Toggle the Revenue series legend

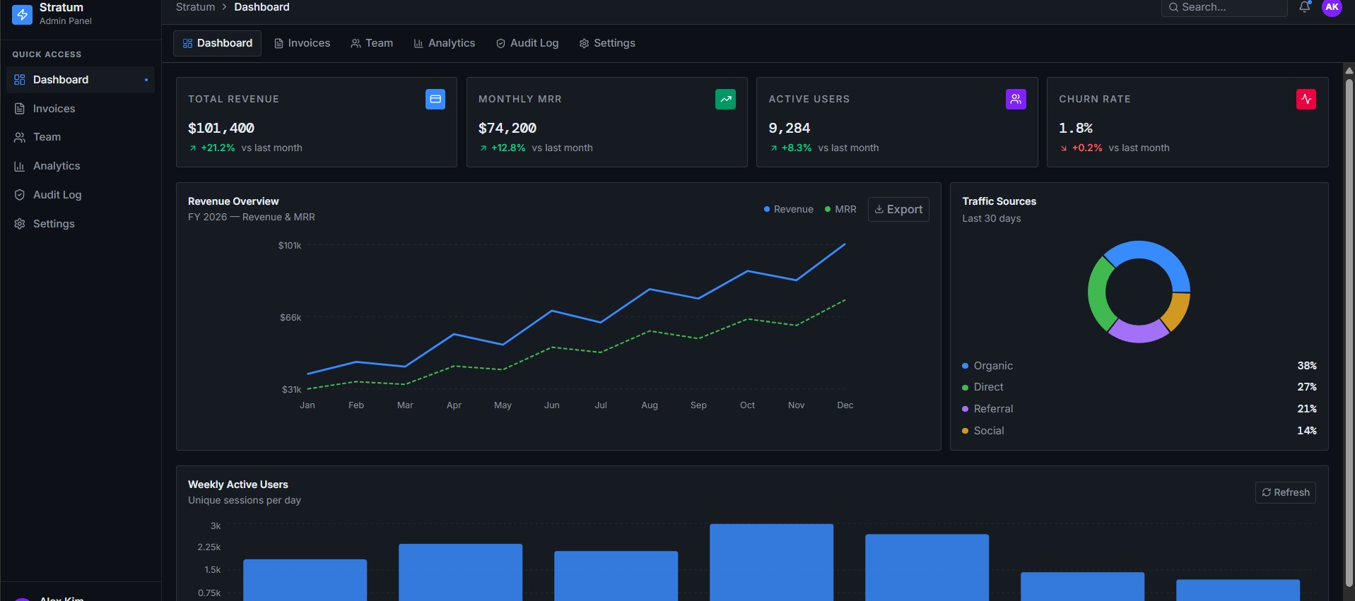coord(789,209)
